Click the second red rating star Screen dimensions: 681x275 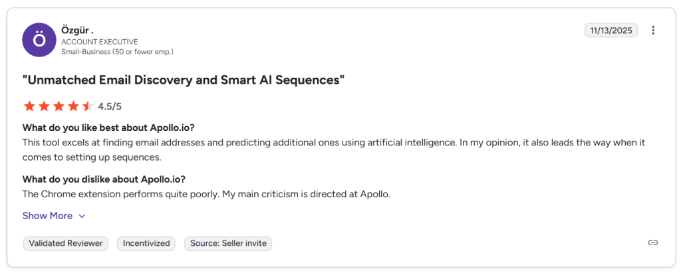(44, 106)
